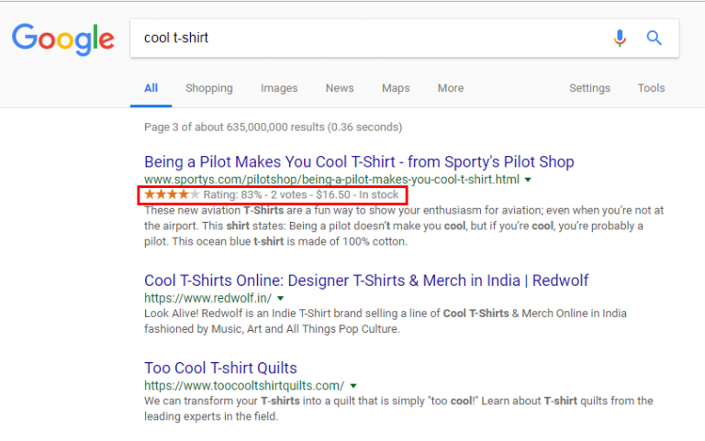Expand the arrow next to redwolf.in URL
Image resolution: width=705 pixels, height=441 pixels.
tap(281, 298)
